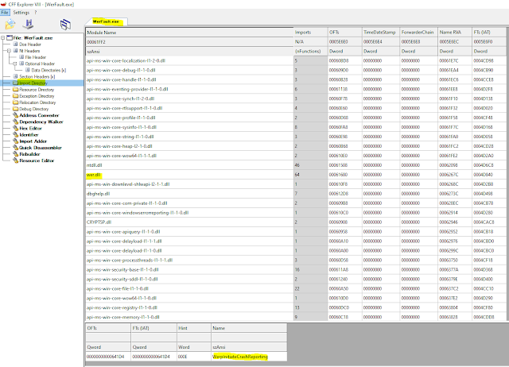Switch to the WerFault.exe tab

106,21
